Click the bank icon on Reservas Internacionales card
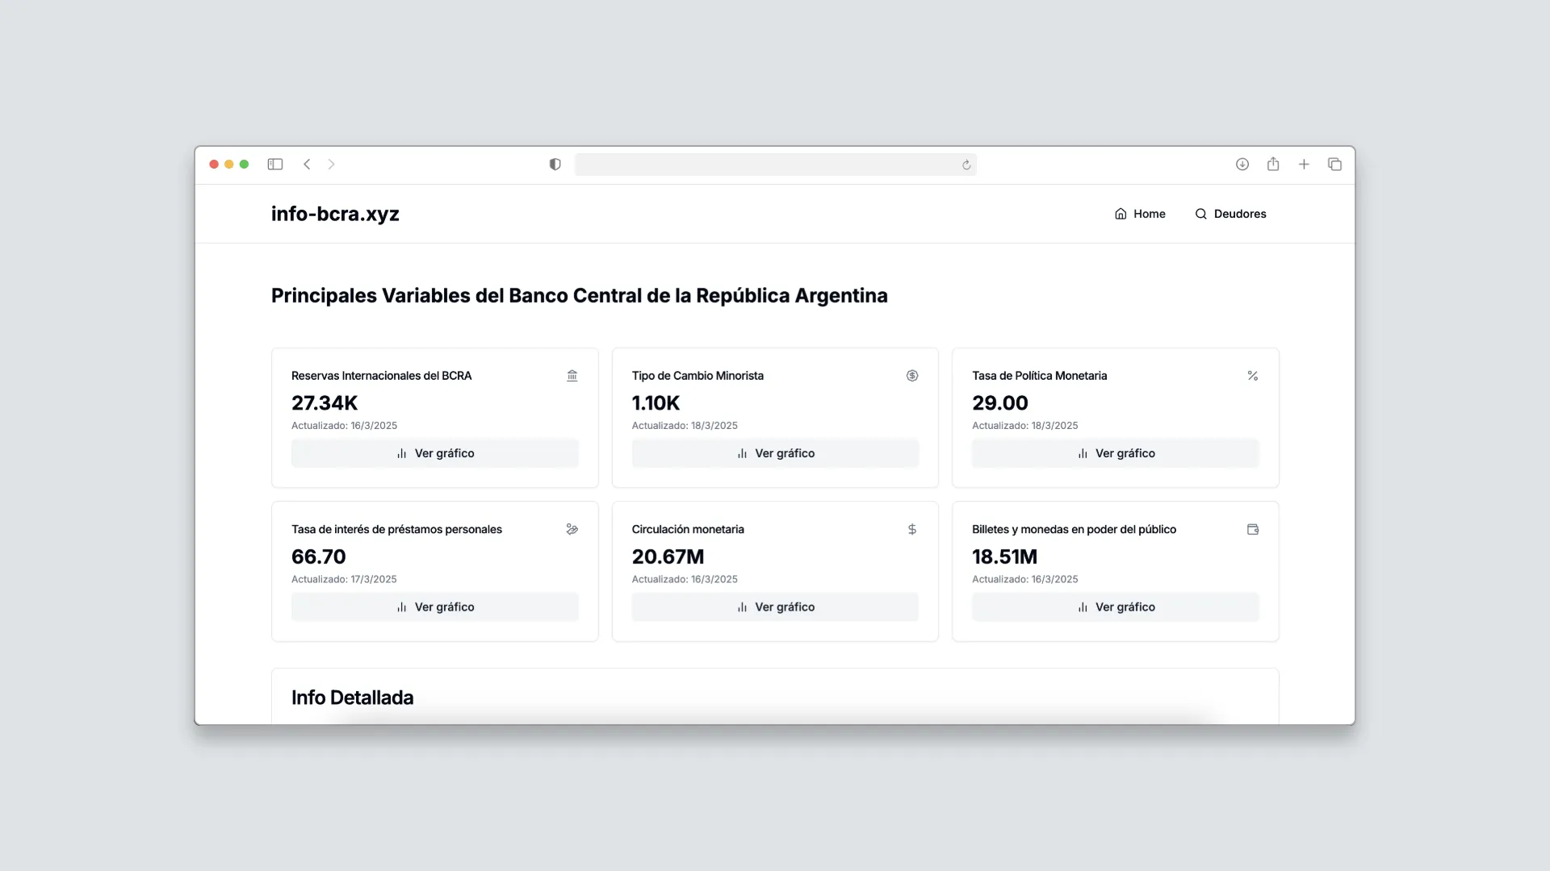1550x871 pixels. pos(572,375)
